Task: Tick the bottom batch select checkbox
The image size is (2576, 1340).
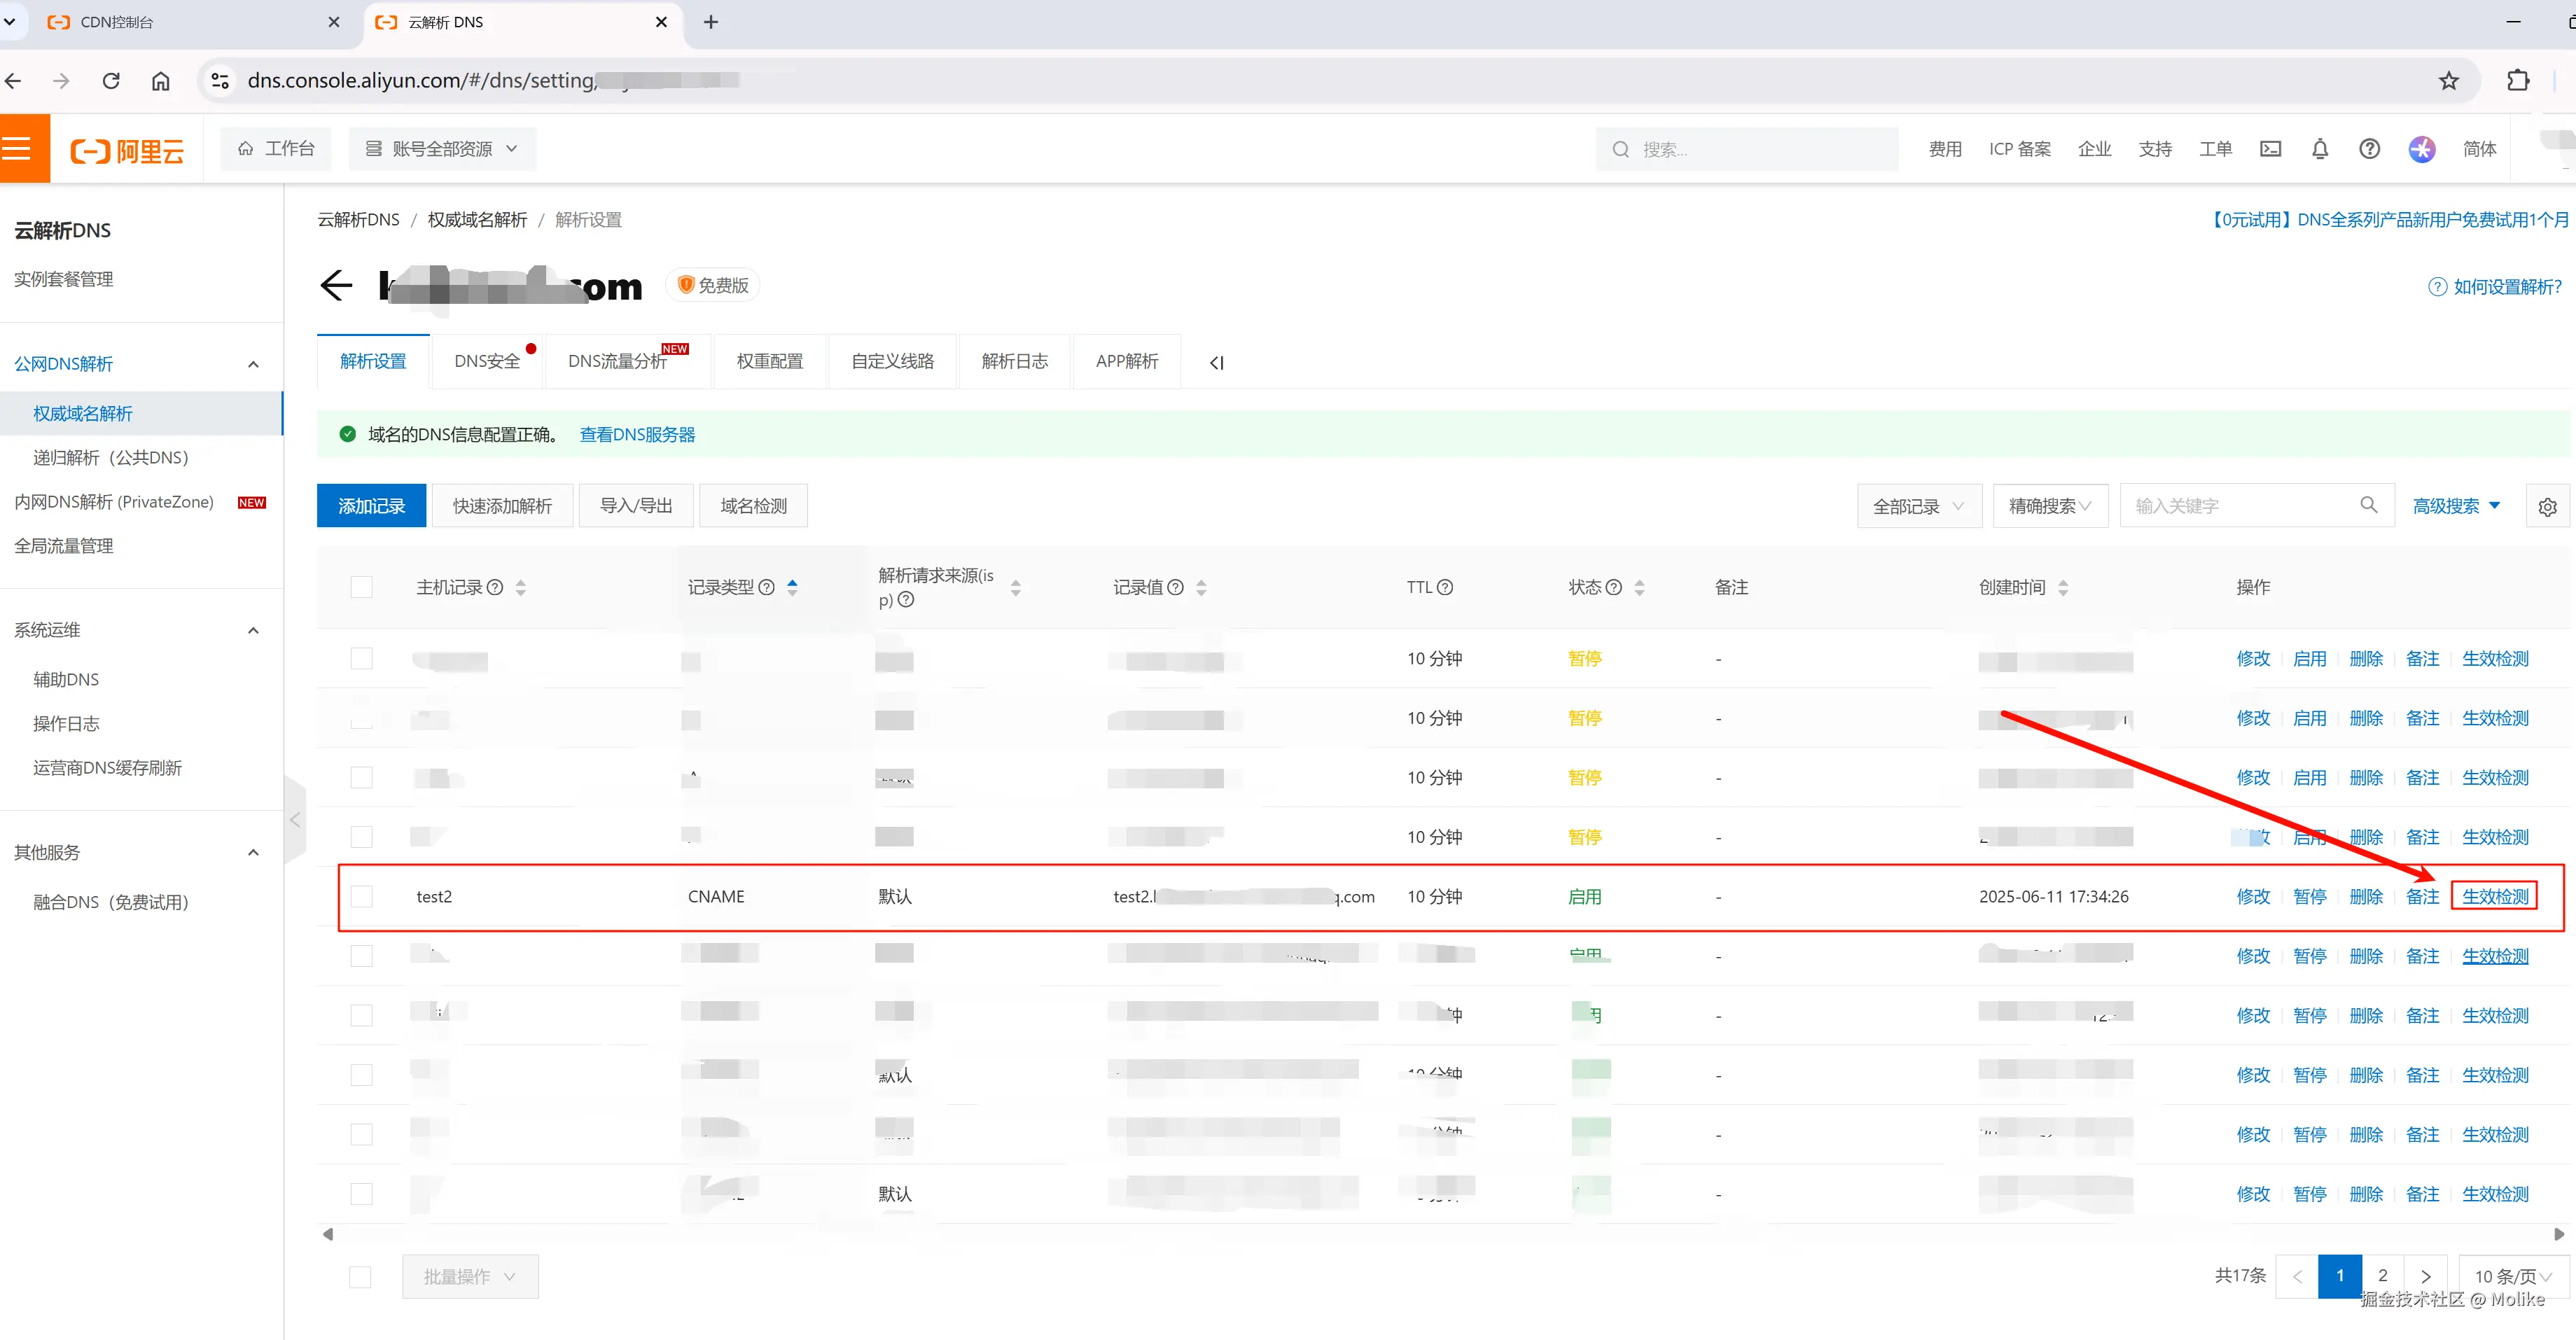Action: 360,1277
